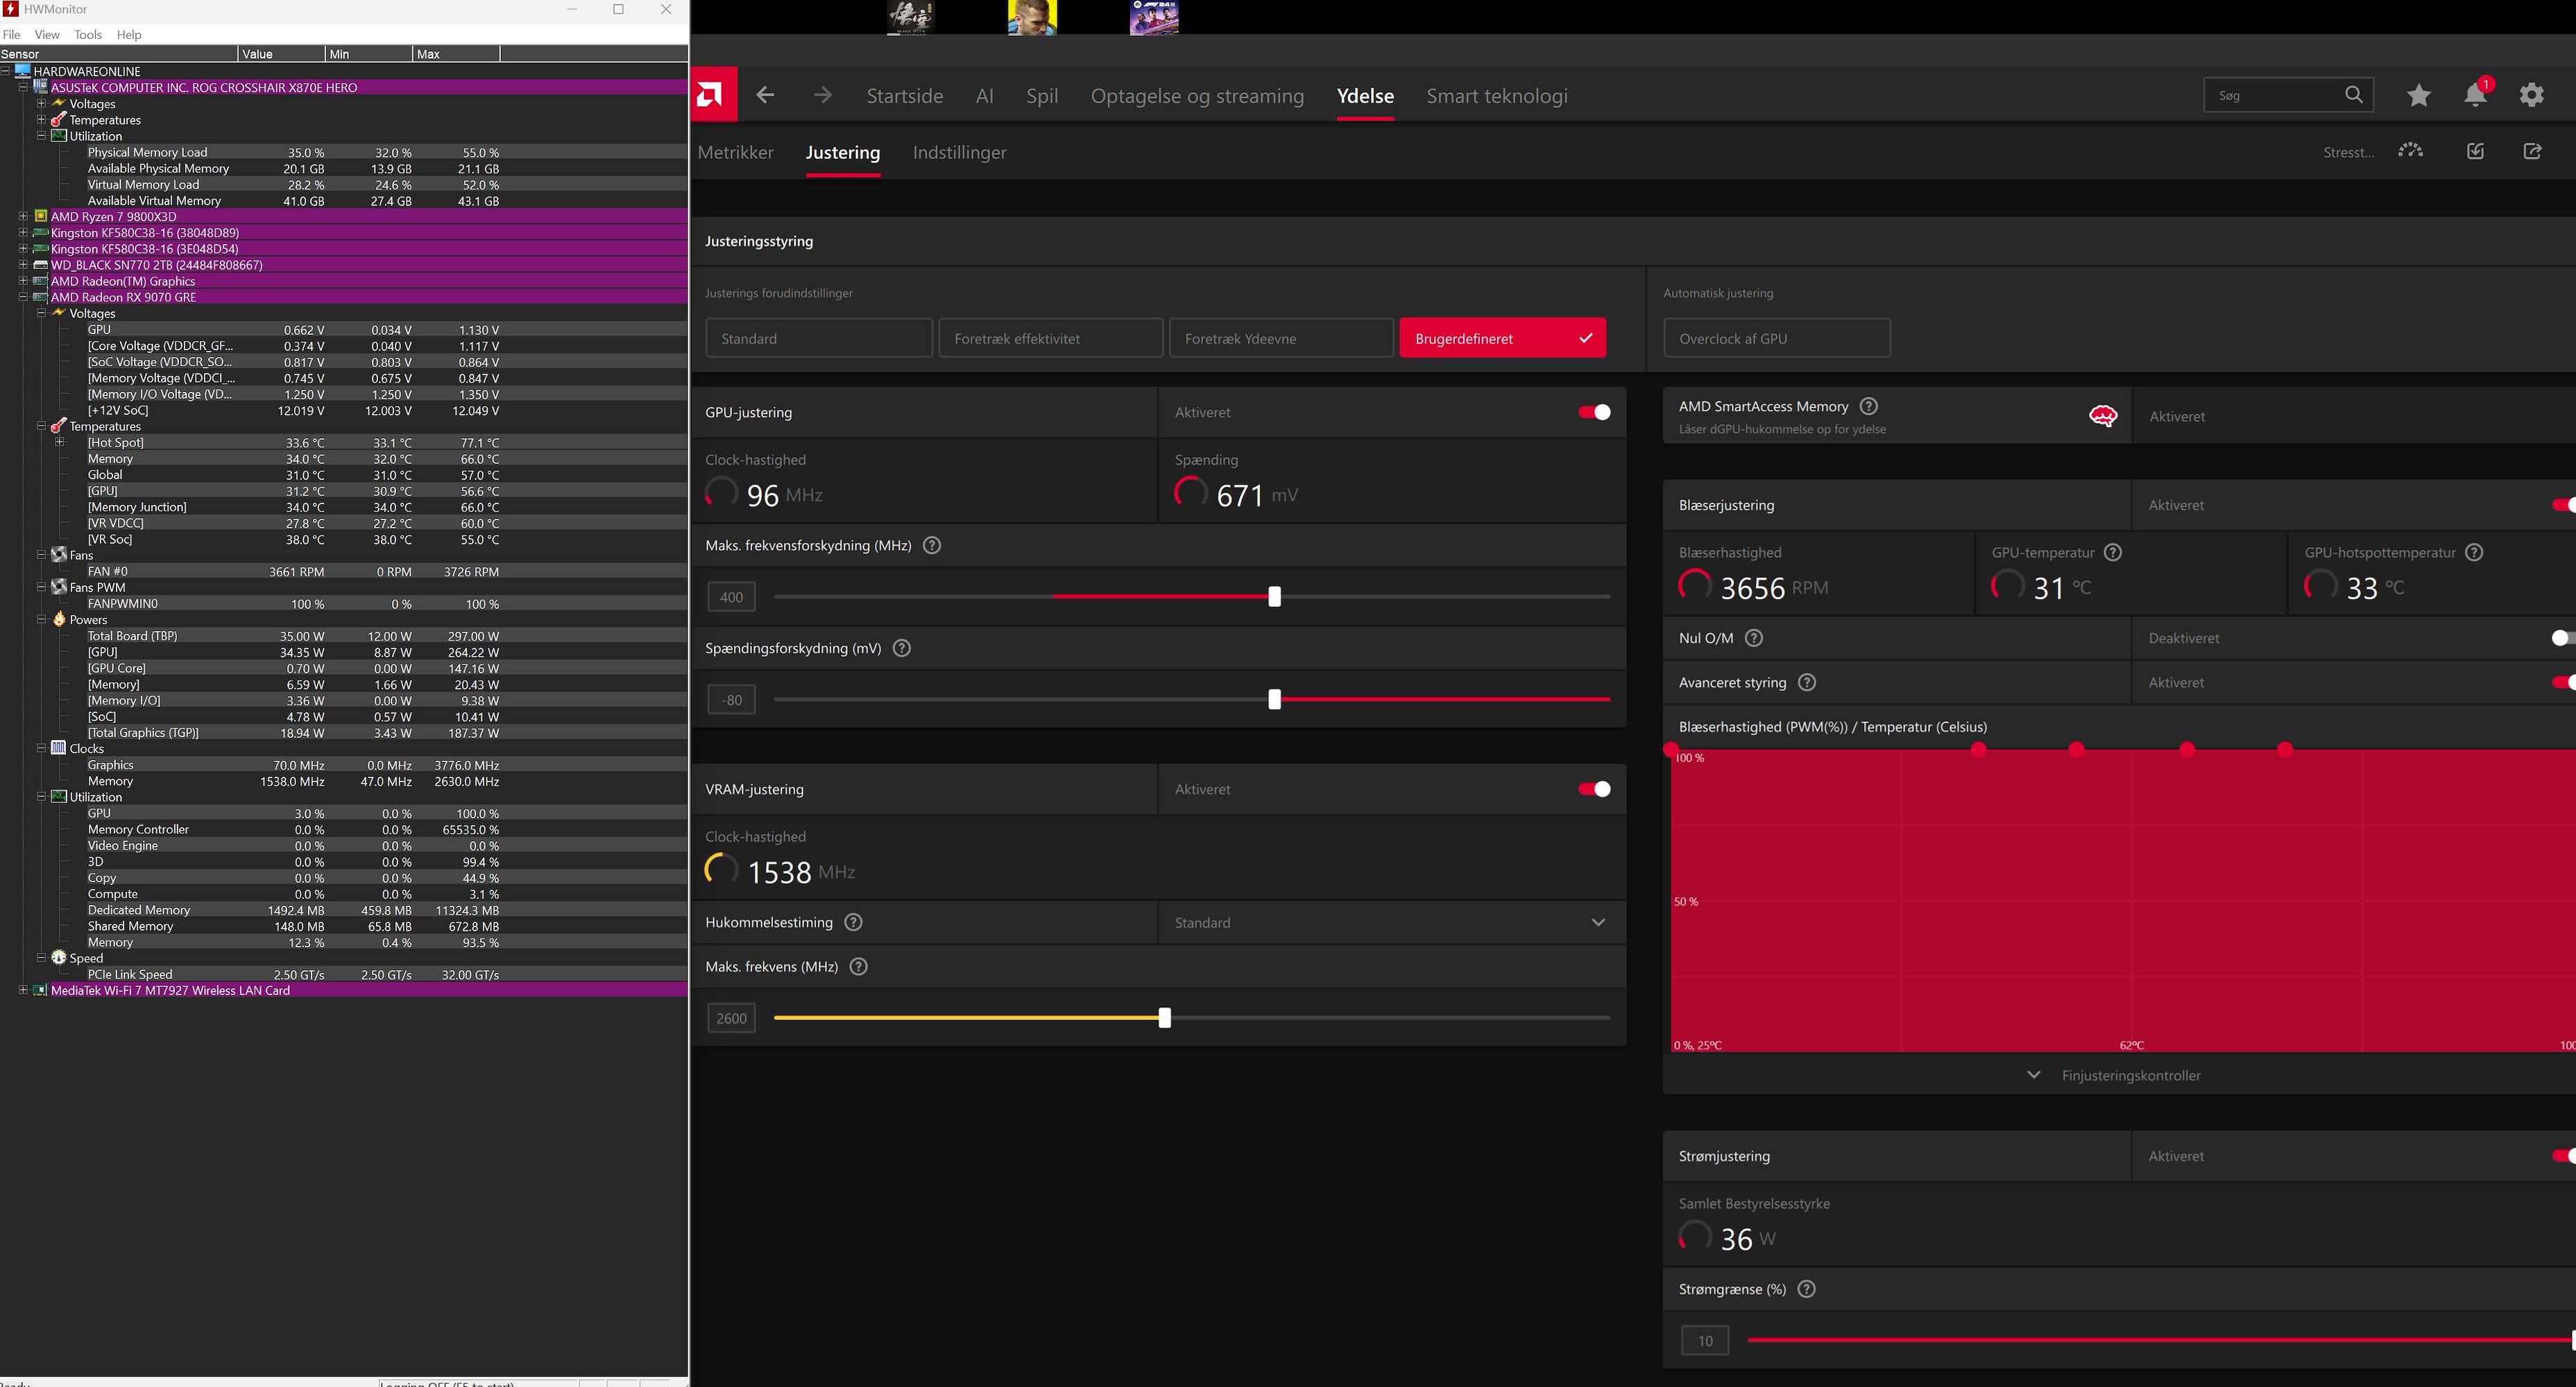Click the F1 24 game thumbnail
The height and width of the screenshot is (1387, 2576).
point(1154,17)
